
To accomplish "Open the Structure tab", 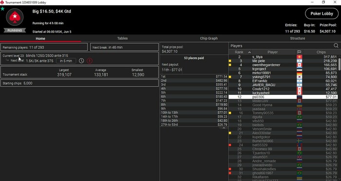I will tap(298, 38).
